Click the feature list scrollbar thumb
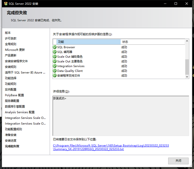The width and height of the screenshot is (194, 169). (187, 67)
